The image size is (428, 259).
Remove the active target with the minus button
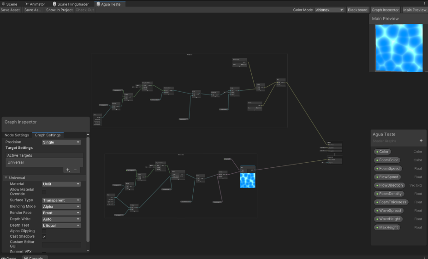(x=76, y=170)
